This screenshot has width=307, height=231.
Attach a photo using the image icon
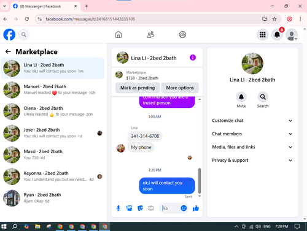129,208
